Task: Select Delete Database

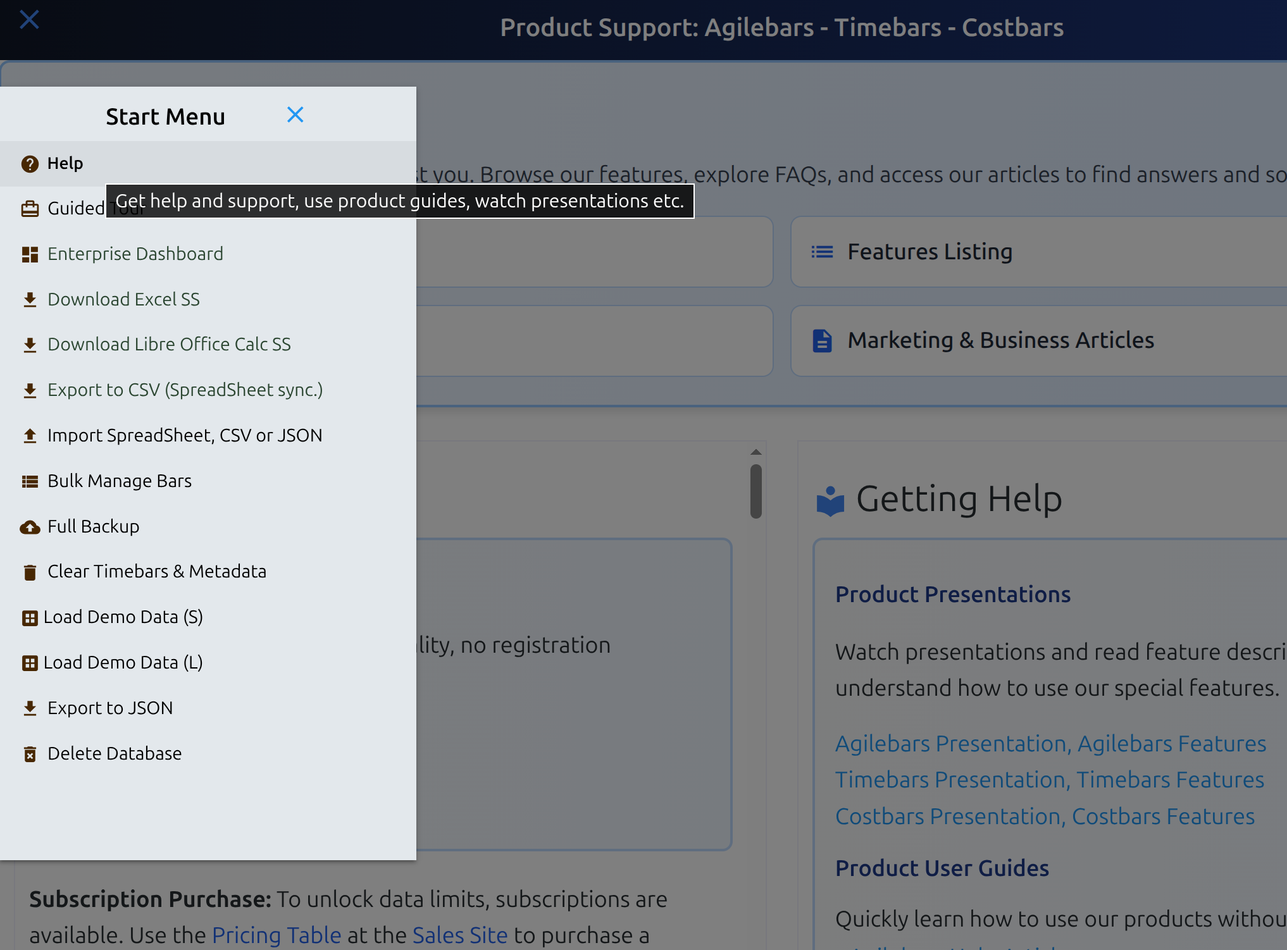Action: (x=208, y=753)
